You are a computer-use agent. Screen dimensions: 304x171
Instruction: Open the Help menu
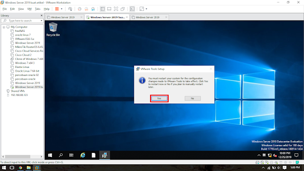click(x=47, y=9)
